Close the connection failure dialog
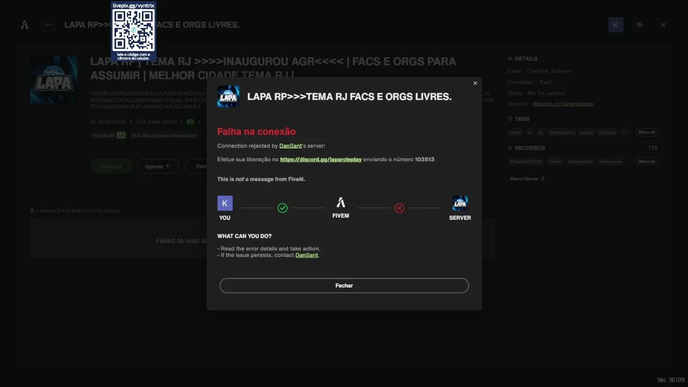The width and height of the screenshot is (688, 387). click(x=475, y=83)
